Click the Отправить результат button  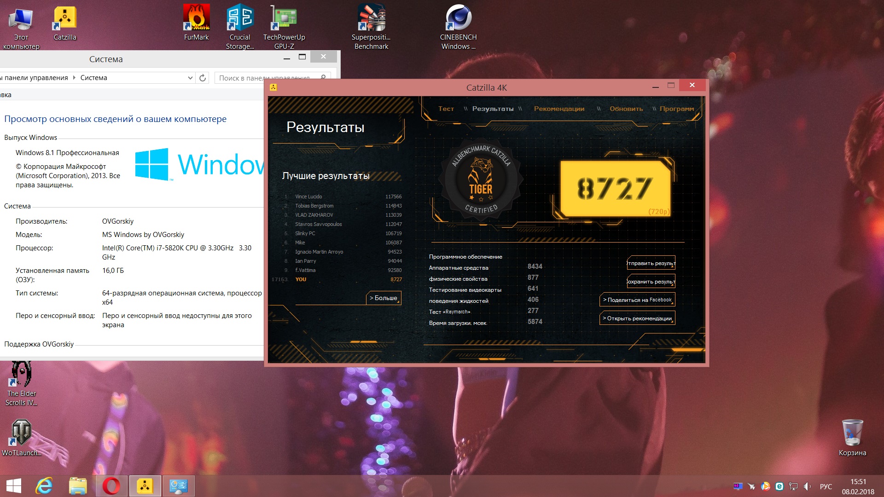coord(651,263)
